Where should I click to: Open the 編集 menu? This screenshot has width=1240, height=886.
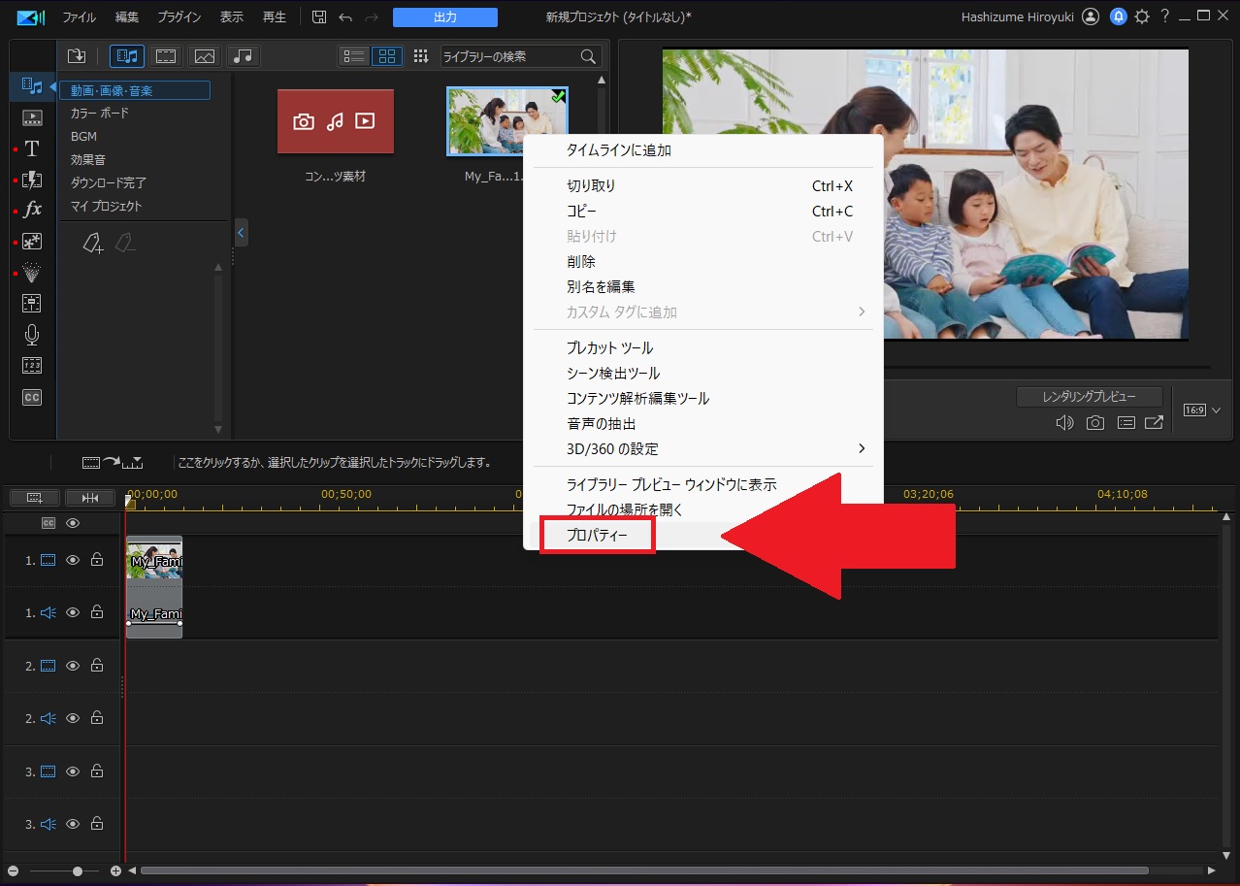127,17
